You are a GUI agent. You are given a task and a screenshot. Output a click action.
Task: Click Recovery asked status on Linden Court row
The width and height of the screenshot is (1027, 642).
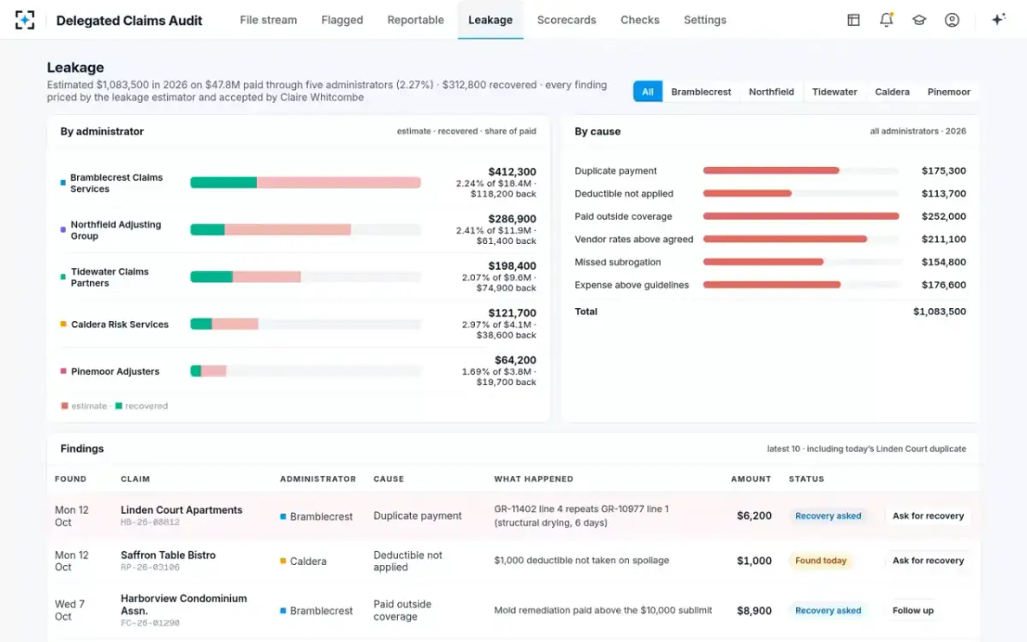coord(828,516)
